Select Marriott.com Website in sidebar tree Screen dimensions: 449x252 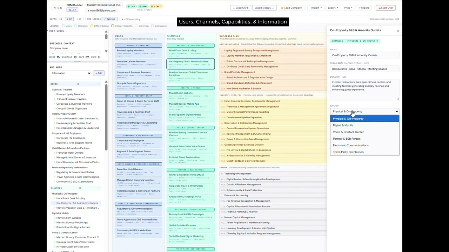pos(69,218)
